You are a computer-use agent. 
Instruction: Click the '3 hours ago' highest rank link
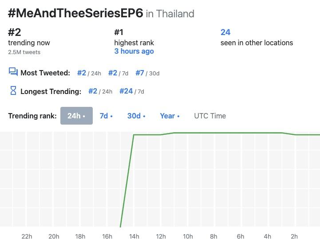pos(134,51)
